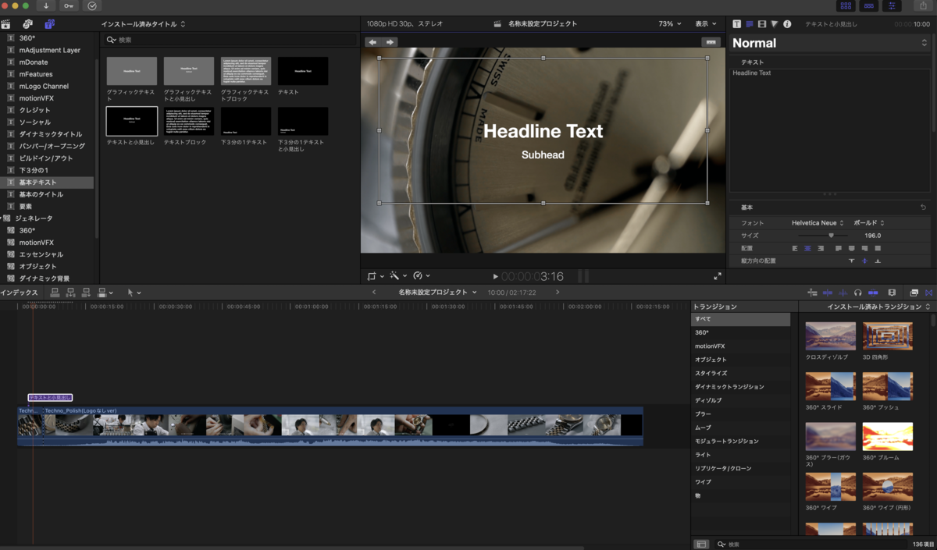This screenshot has height=550, width=937.
Task: Open the 表示 view options dropdown
Action: 707,24
